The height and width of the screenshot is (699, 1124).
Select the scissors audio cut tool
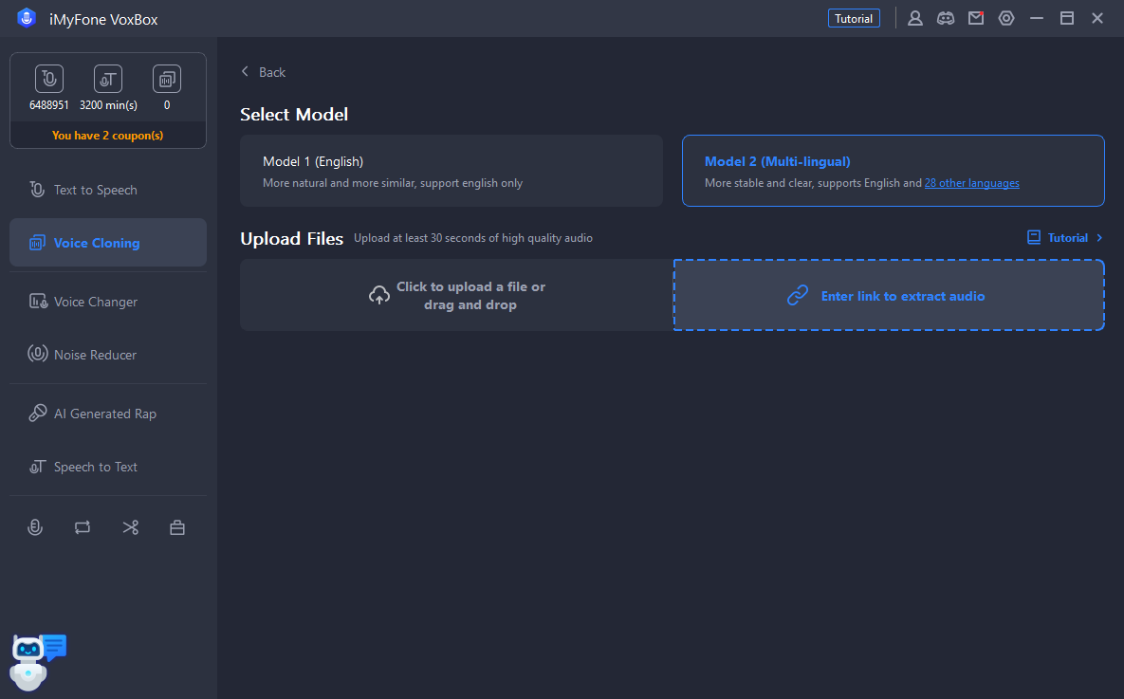tap(130, 527)
